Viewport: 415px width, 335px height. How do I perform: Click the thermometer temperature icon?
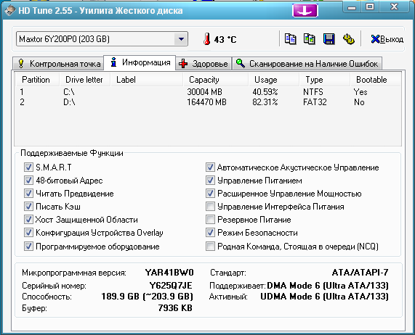[206, 39]
